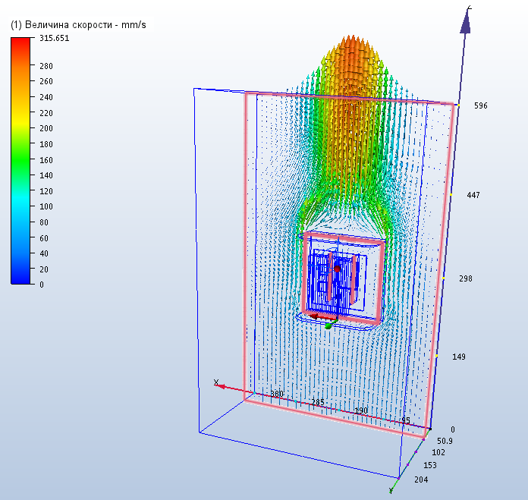Select the 200 legend value
This screenshot has width=528, height=500.
tap(46, 128)
